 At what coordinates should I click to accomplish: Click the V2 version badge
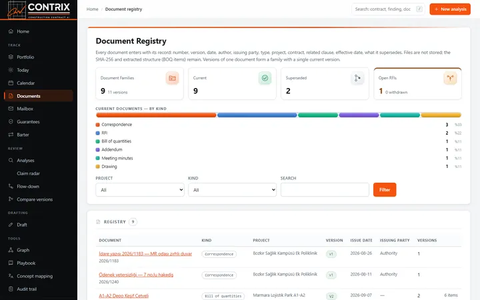[331, 296]
